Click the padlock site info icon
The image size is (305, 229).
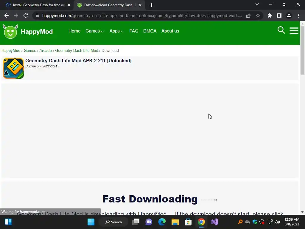(38, 16)
